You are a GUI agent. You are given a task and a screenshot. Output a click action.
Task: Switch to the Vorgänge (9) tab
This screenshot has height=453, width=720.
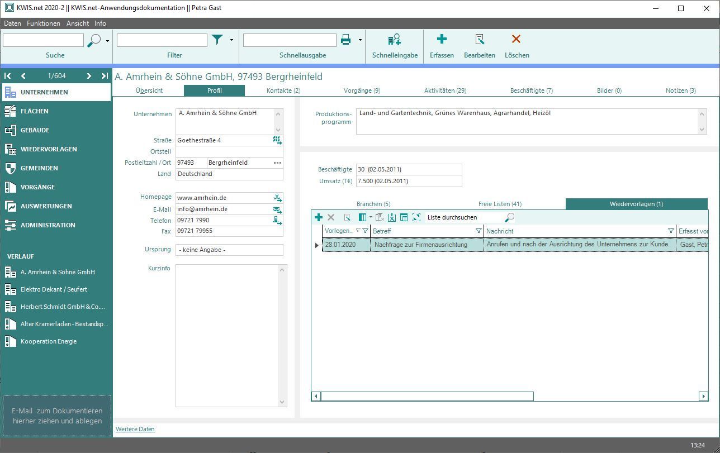(362, 90)
